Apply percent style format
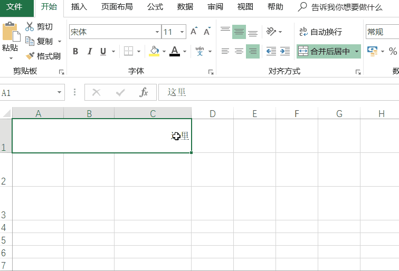Screen dimensions: 399x271 pos(393,51)
